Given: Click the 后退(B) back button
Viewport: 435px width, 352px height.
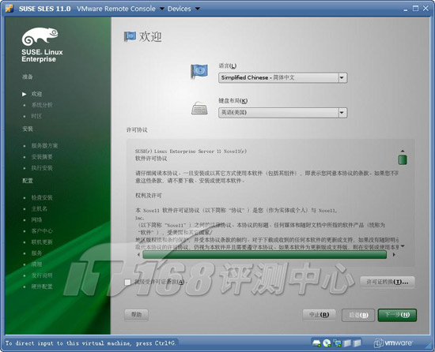Looking at the screenshot, I should point(358,315).
